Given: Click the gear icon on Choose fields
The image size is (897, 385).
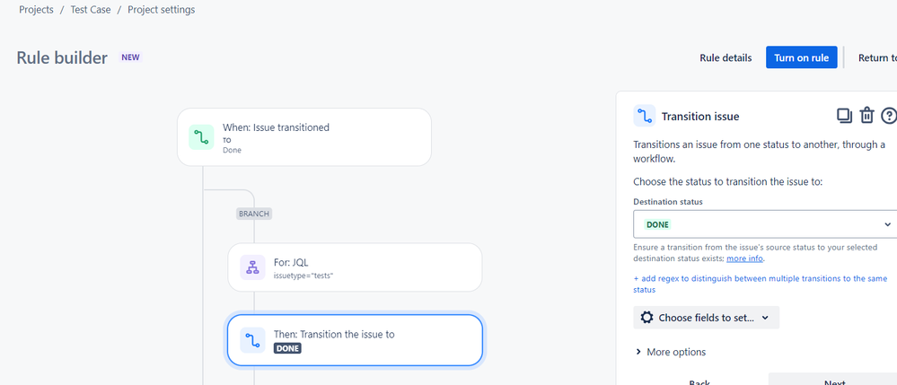Looking at the screenshot, I should [646, 318].
